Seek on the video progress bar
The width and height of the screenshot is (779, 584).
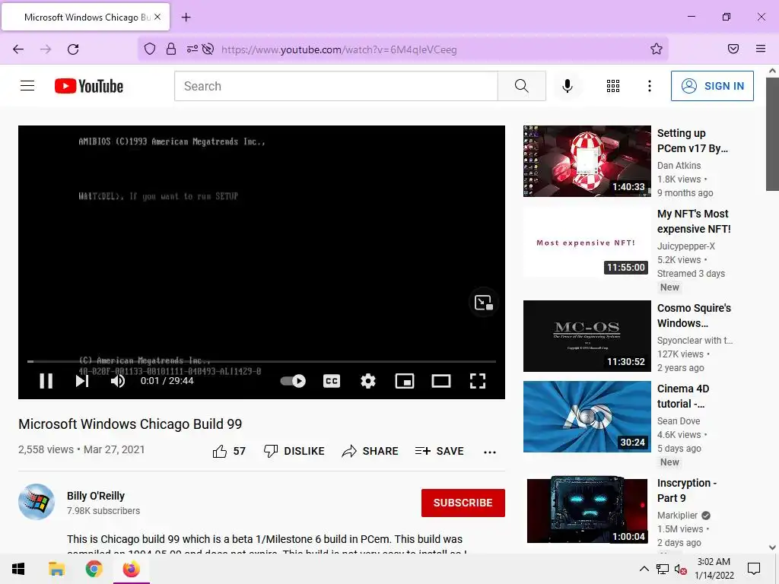262,361
